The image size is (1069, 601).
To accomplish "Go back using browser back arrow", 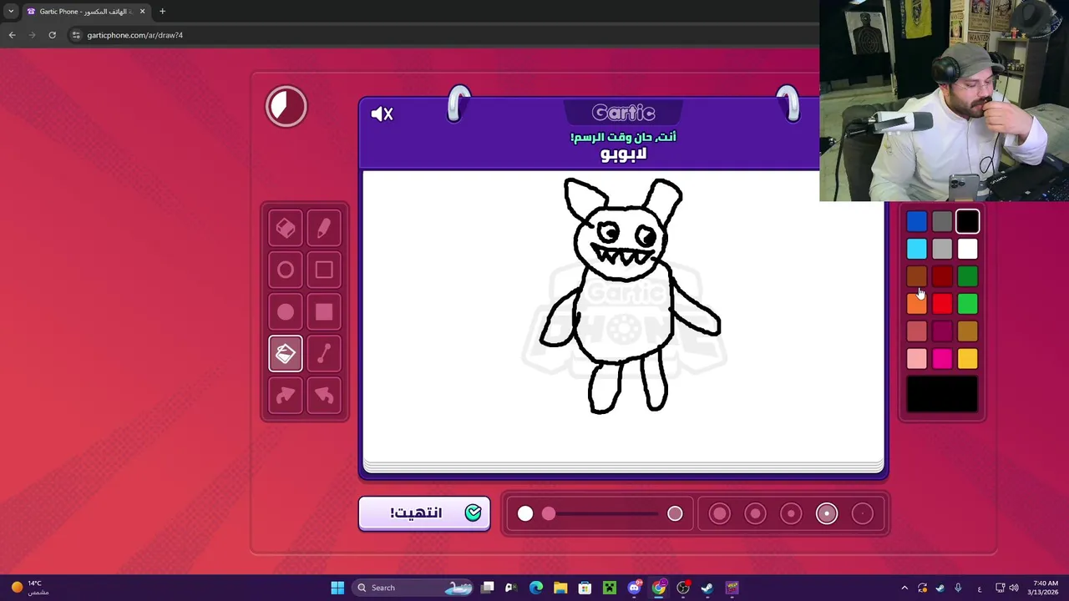I will [x=12, y=35].
